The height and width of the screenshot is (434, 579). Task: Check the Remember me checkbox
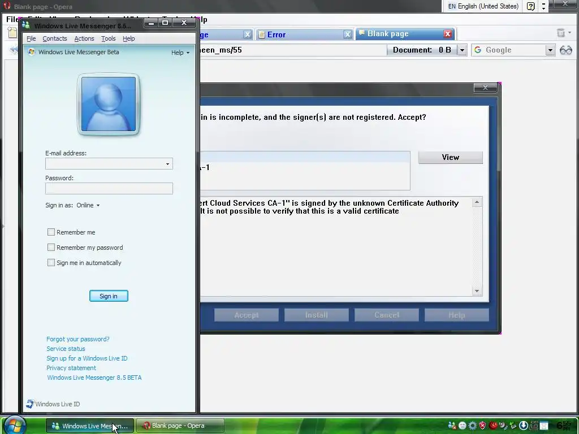point(51,232)
